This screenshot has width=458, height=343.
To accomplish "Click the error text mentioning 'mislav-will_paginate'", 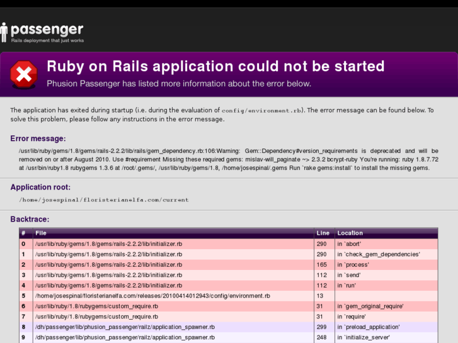I will (229, 159).
